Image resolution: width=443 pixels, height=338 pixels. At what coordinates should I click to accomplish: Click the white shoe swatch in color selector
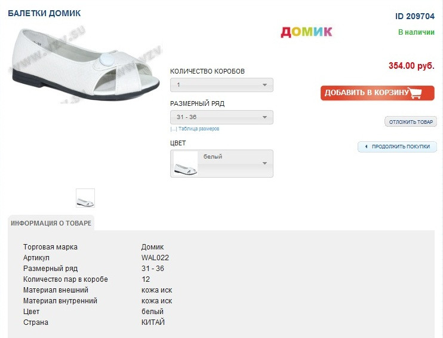click(x=185, y=164)
